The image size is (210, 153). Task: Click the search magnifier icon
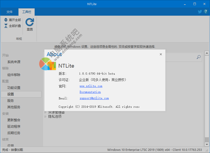coord(199,57)
